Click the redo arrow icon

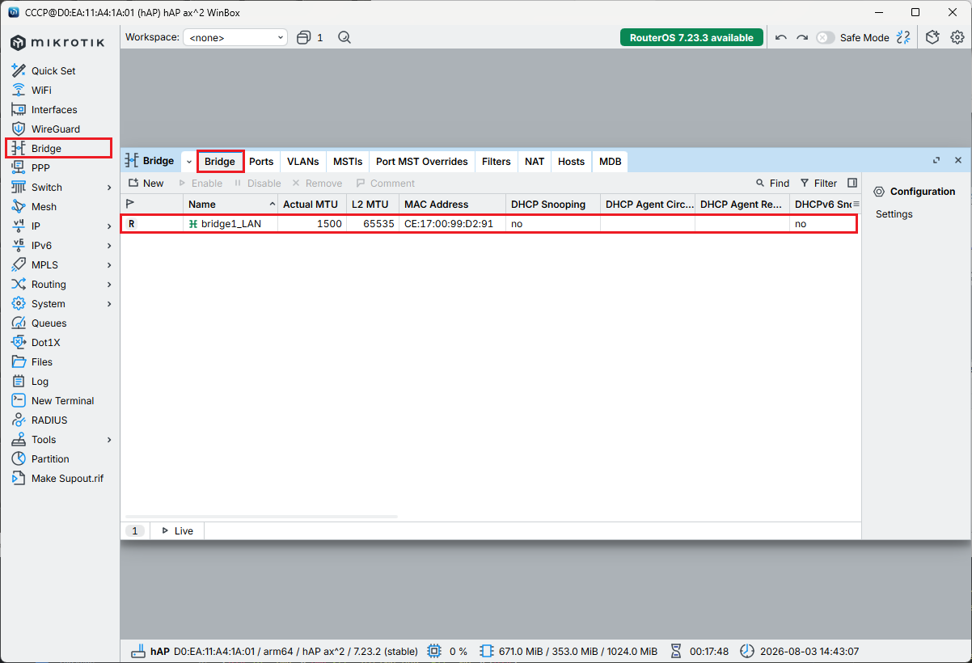(802, 37)
